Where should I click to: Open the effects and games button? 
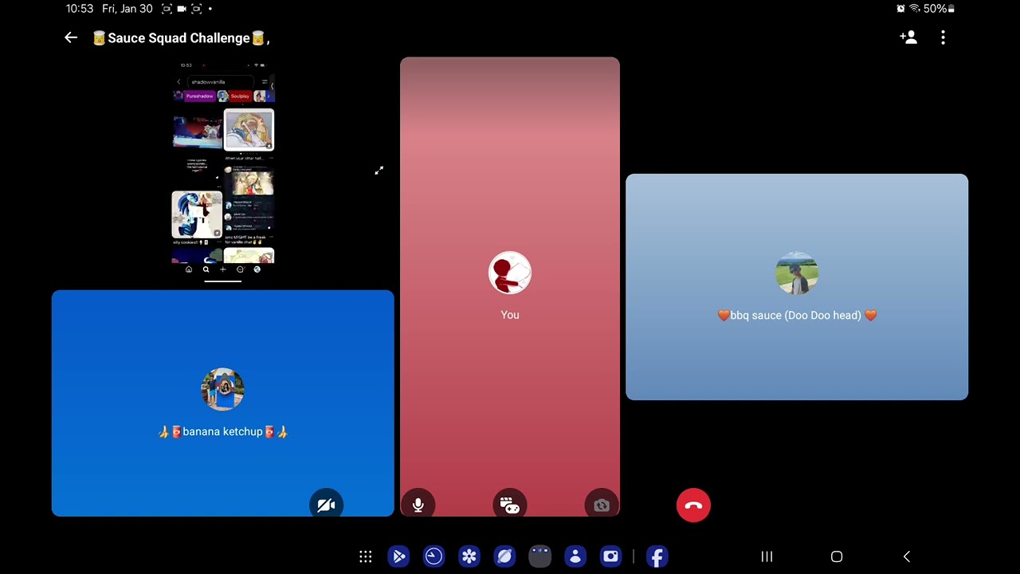click(510, 505)
